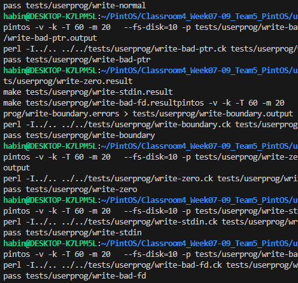This screenshot has height=283, width=298.
Task: Click the line "pass tests/userprog/write-normal"
Action: tap(74, 6)
